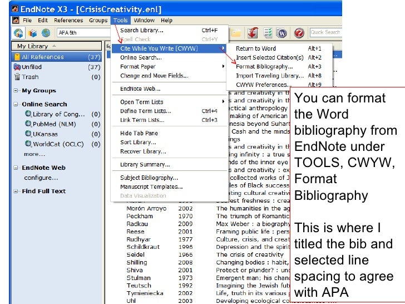Choose Change and Move Fields

coord(169,76)
